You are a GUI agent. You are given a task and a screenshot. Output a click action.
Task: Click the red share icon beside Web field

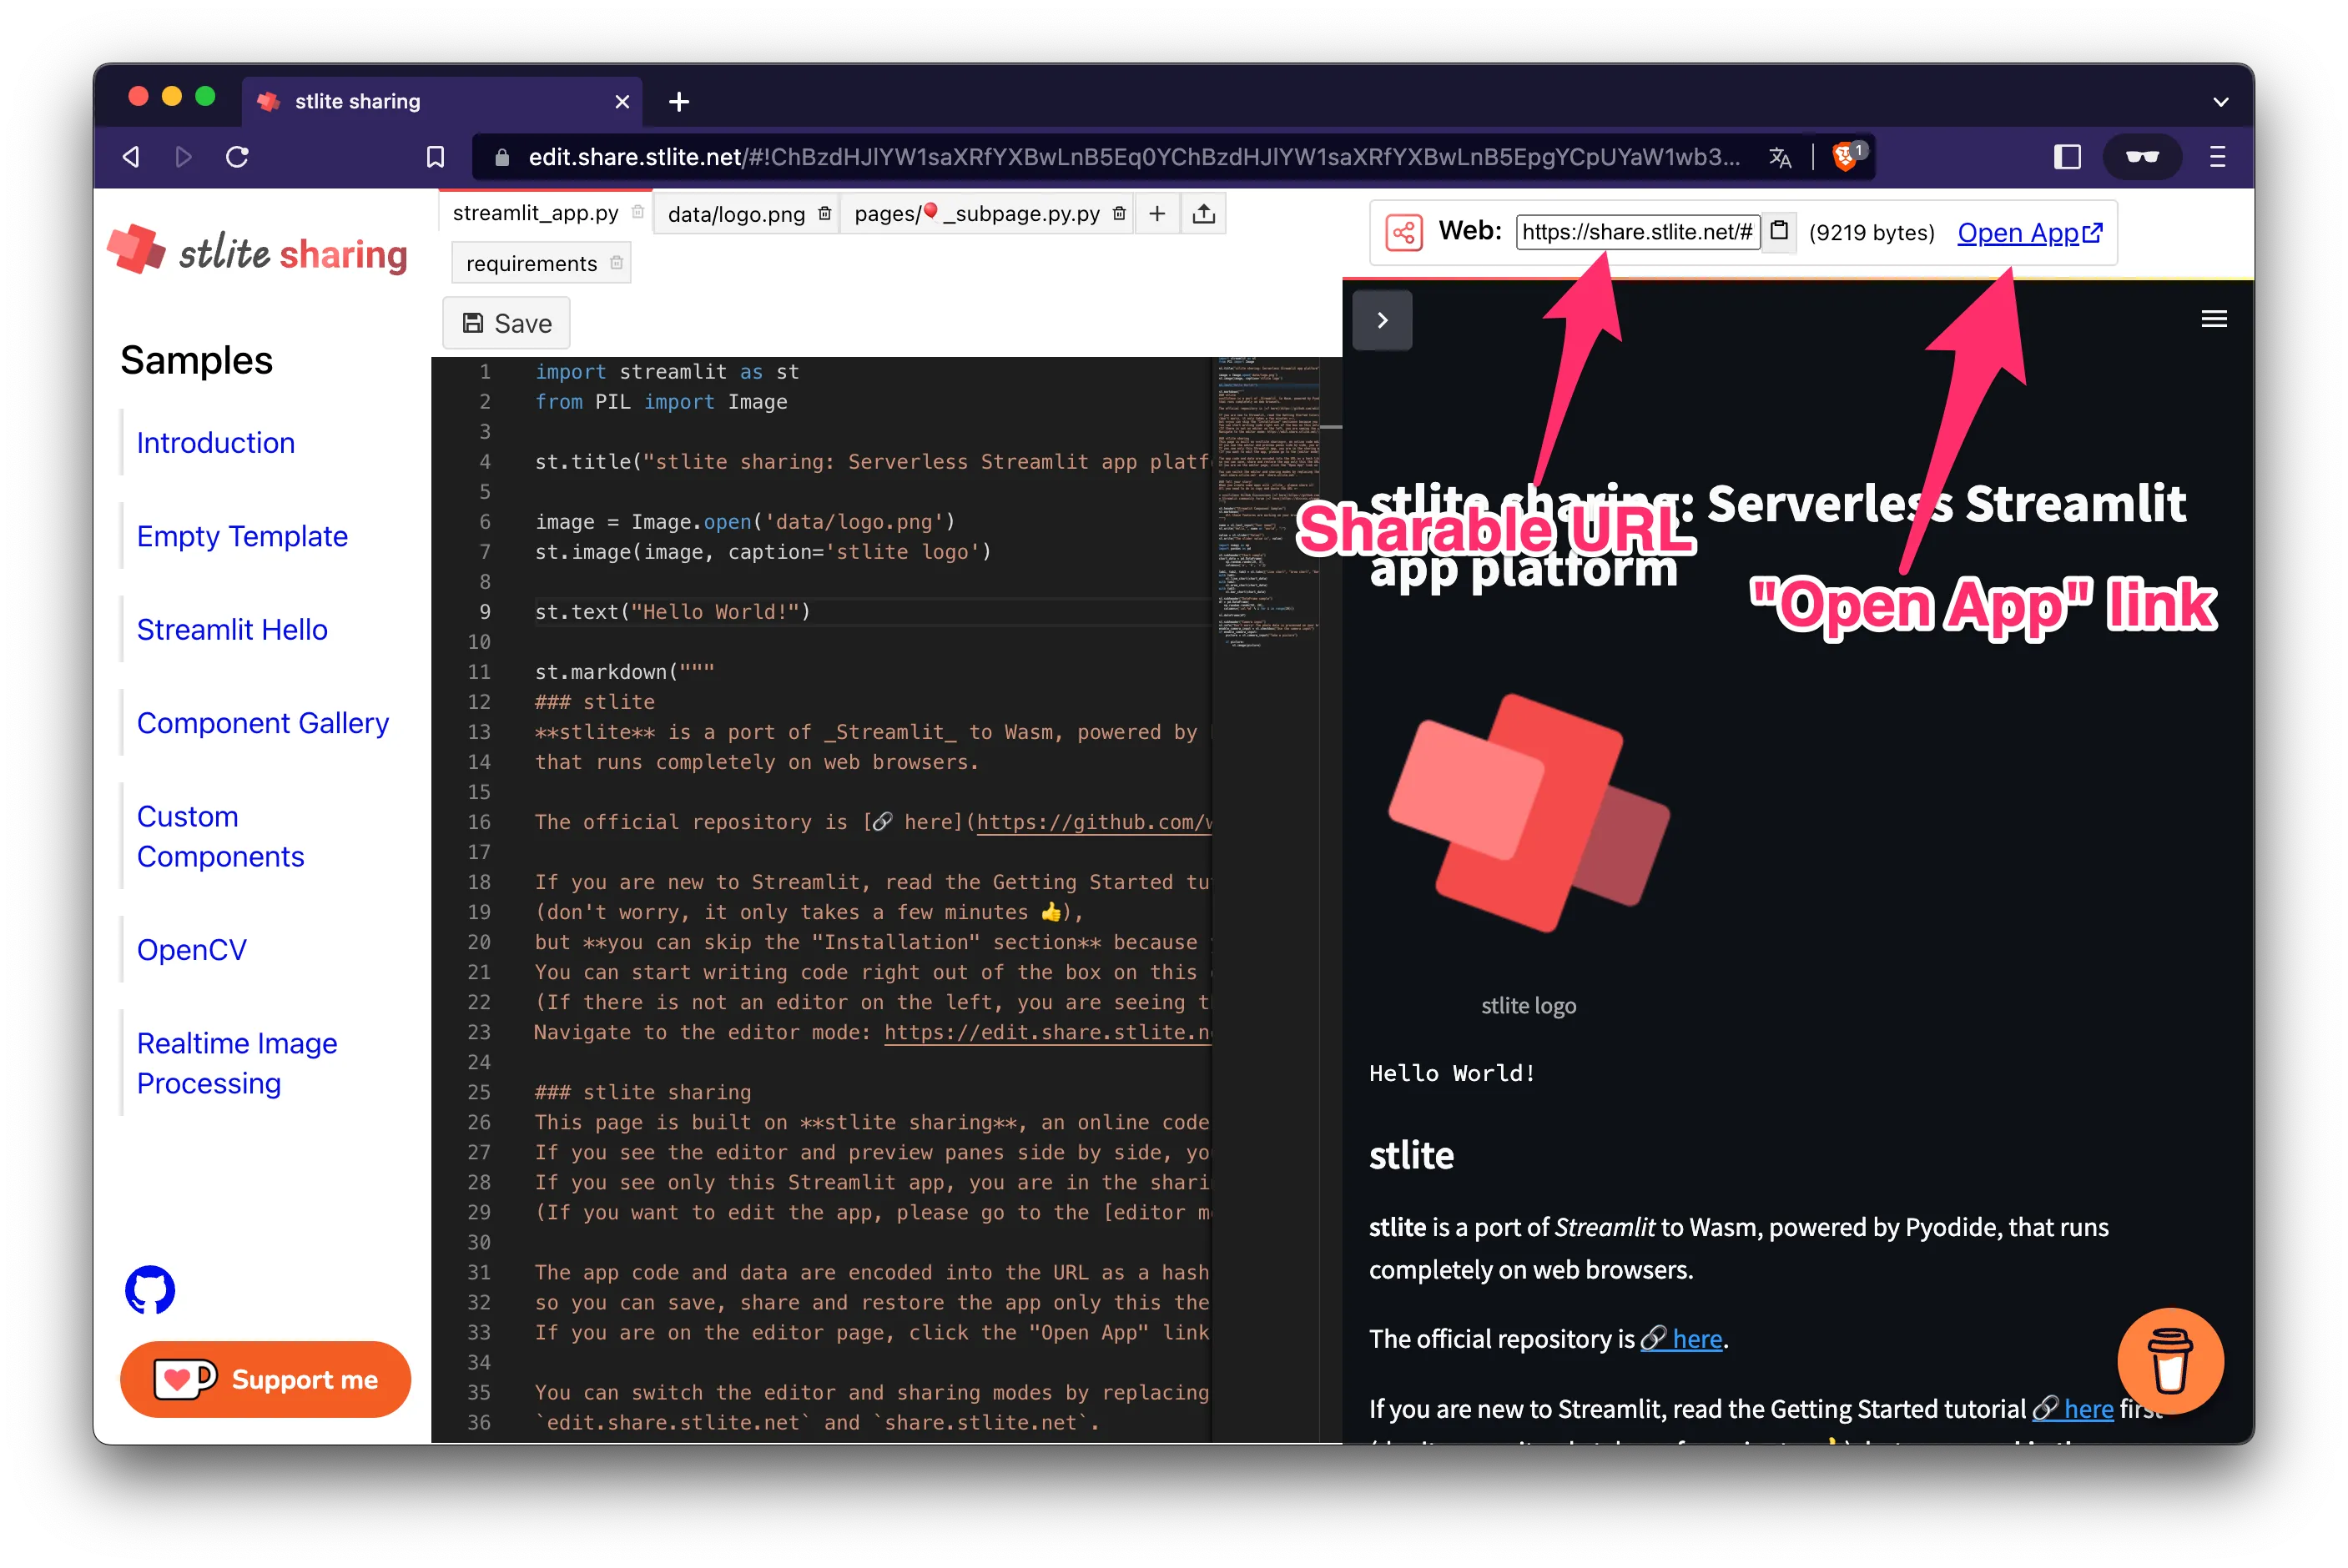click(x=1403, y=231)
